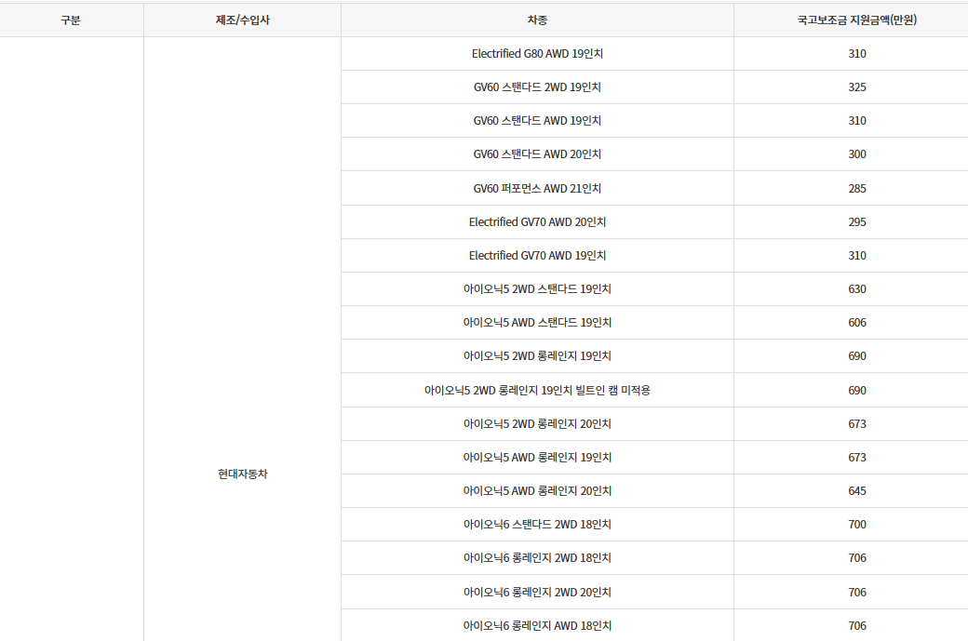
Task: Click the 차종 column header
Action: (x=537, y=20)
